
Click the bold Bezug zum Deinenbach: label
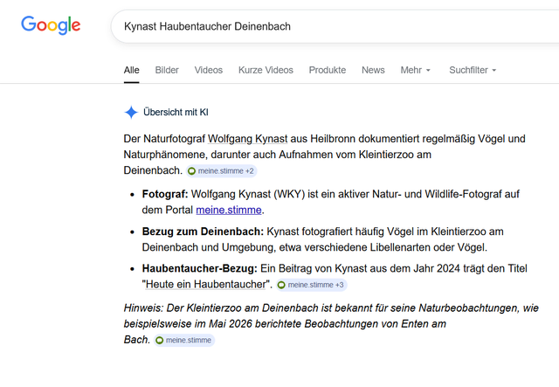pos(203,232)
